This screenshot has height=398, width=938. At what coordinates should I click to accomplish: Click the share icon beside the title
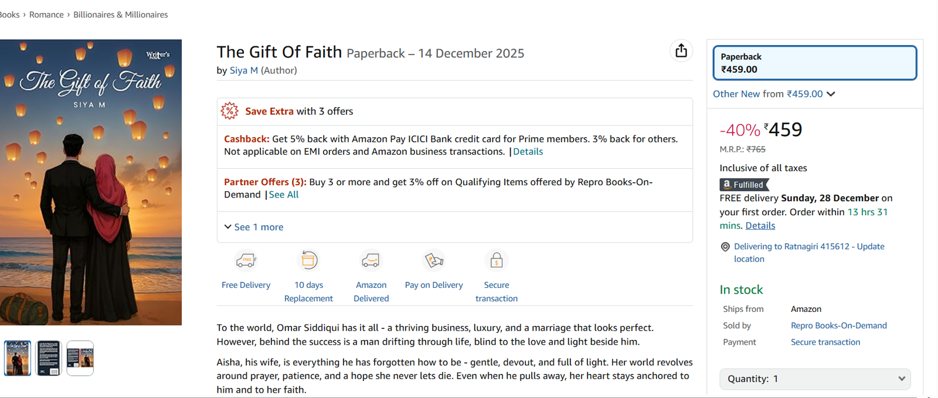point(681,51)
